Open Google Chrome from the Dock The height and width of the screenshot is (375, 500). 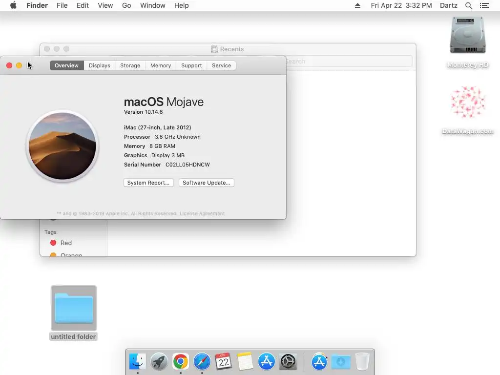(x=181, y=362)
